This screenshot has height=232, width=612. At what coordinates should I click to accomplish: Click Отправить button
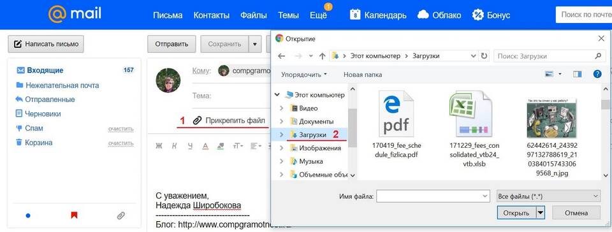(x=171, y=44)
